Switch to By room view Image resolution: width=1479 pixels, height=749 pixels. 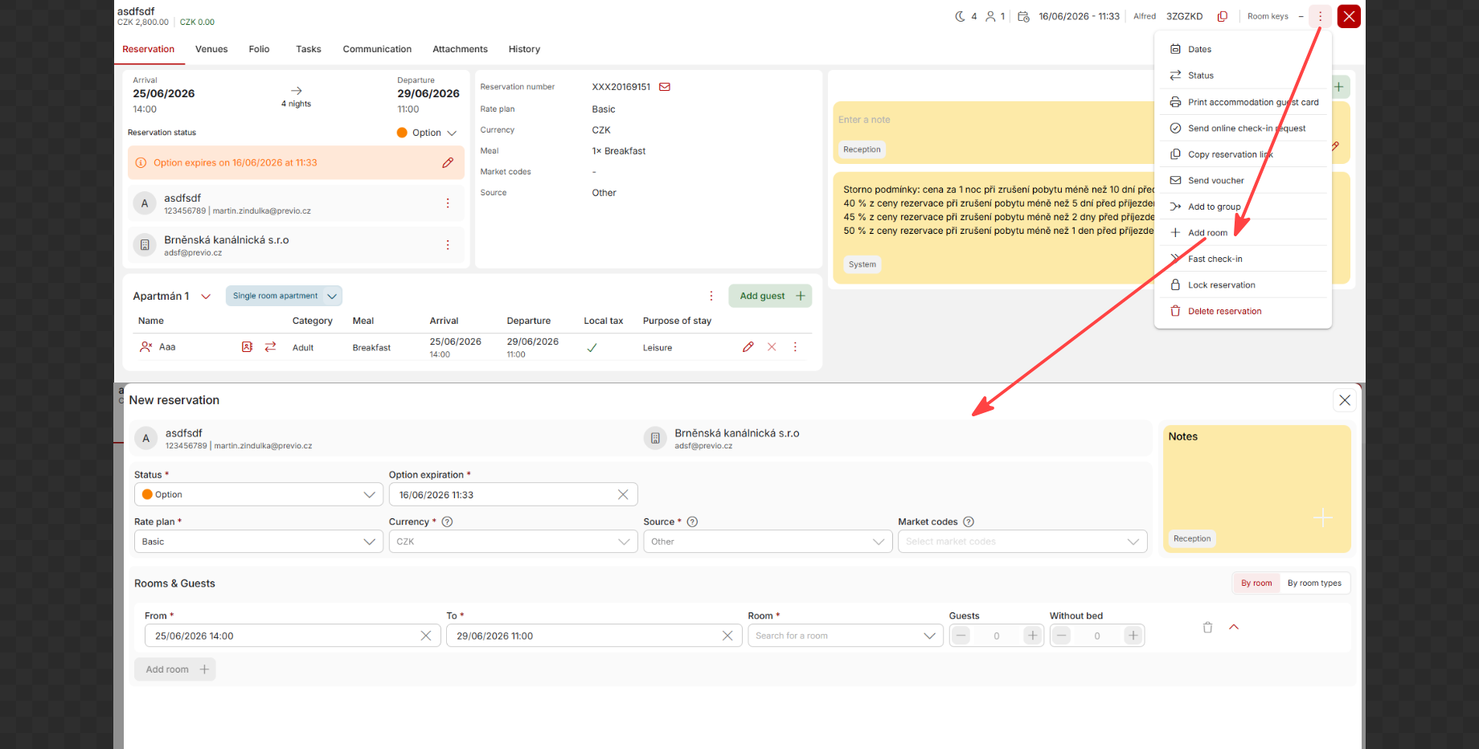(x=1256, y=583)
